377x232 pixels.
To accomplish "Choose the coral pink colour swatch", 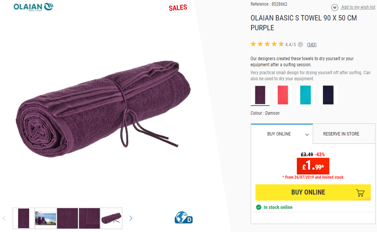I will (x=283, y=95).
